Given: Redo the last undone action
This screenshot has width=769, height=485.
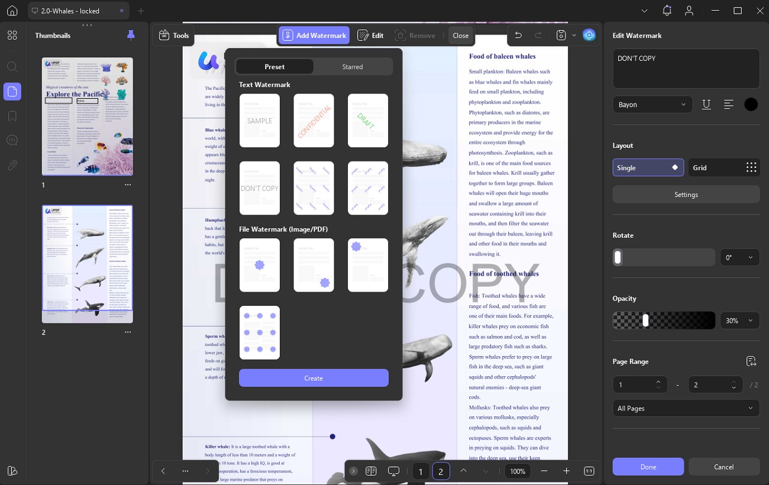Looking at the screenshot, I should point(538,35).
